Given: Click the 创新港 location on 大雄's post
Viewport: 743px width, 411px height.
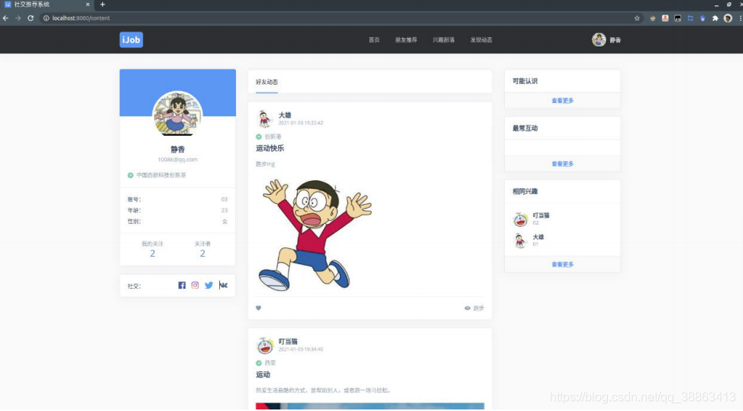Looking at the screenshot, I should click(x=273, y=137).
